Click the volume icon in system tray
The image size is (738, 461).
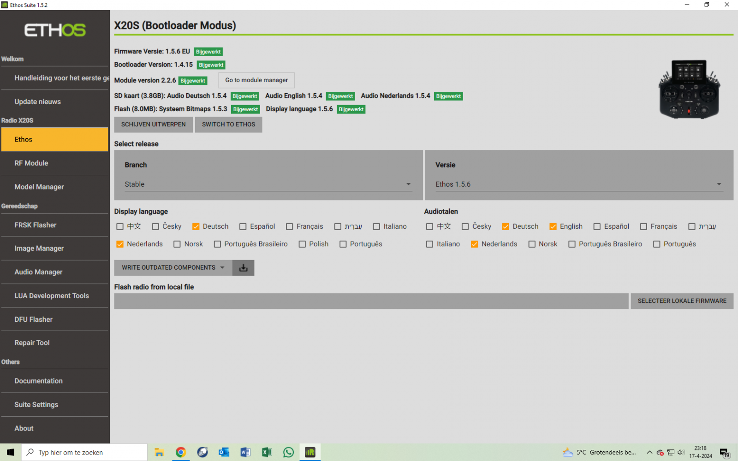coord(681,452)
